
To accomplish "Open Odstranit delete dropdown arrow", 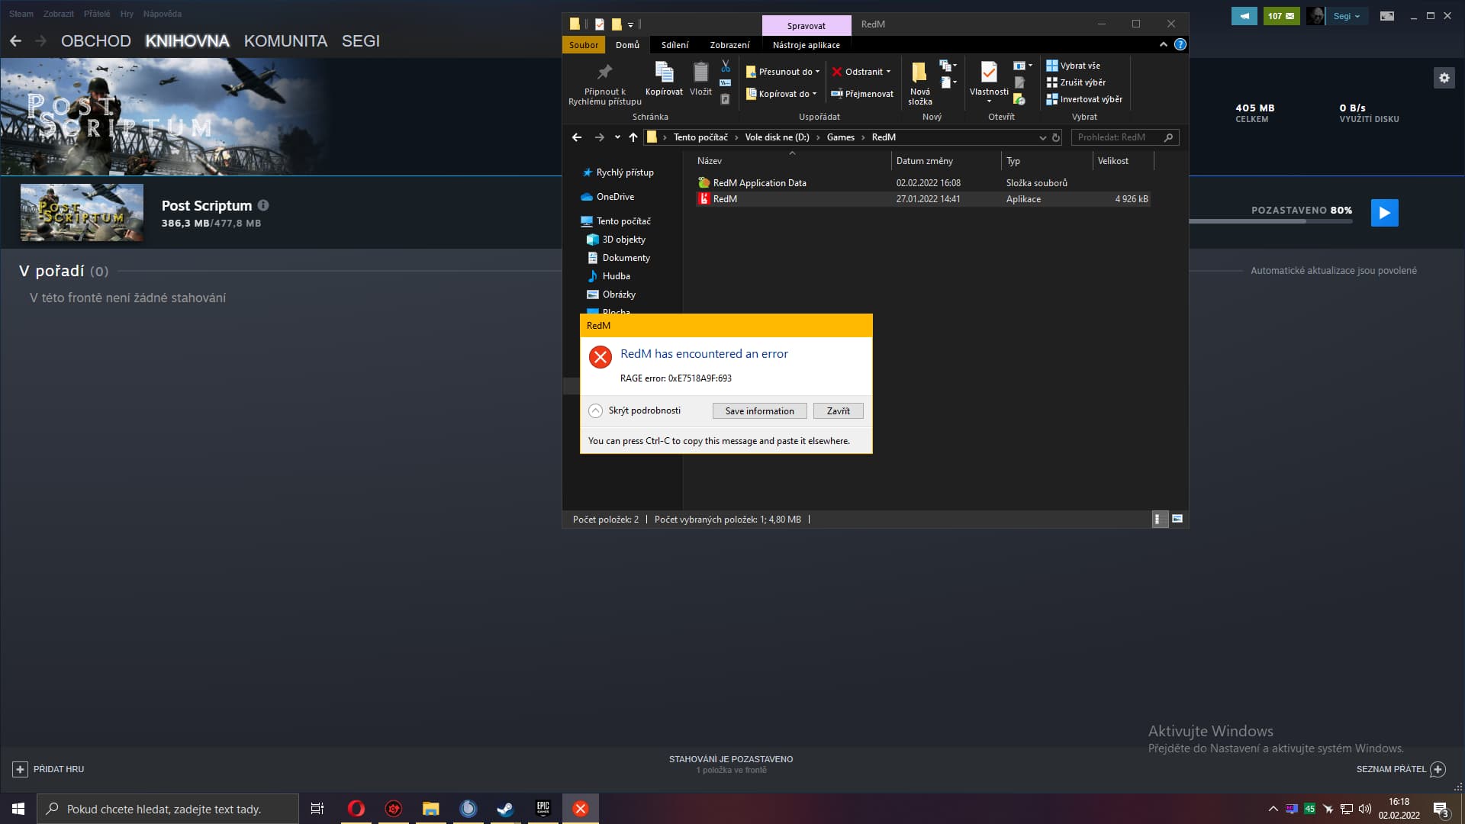I will coord(888,72).
